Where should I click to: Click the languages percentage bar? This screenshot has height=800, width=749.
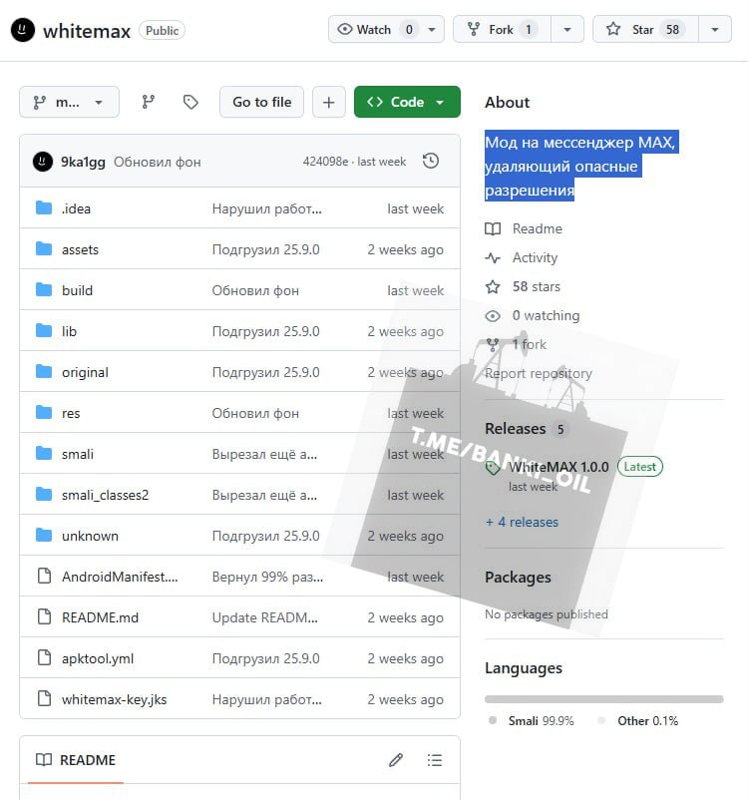[604, 699]
